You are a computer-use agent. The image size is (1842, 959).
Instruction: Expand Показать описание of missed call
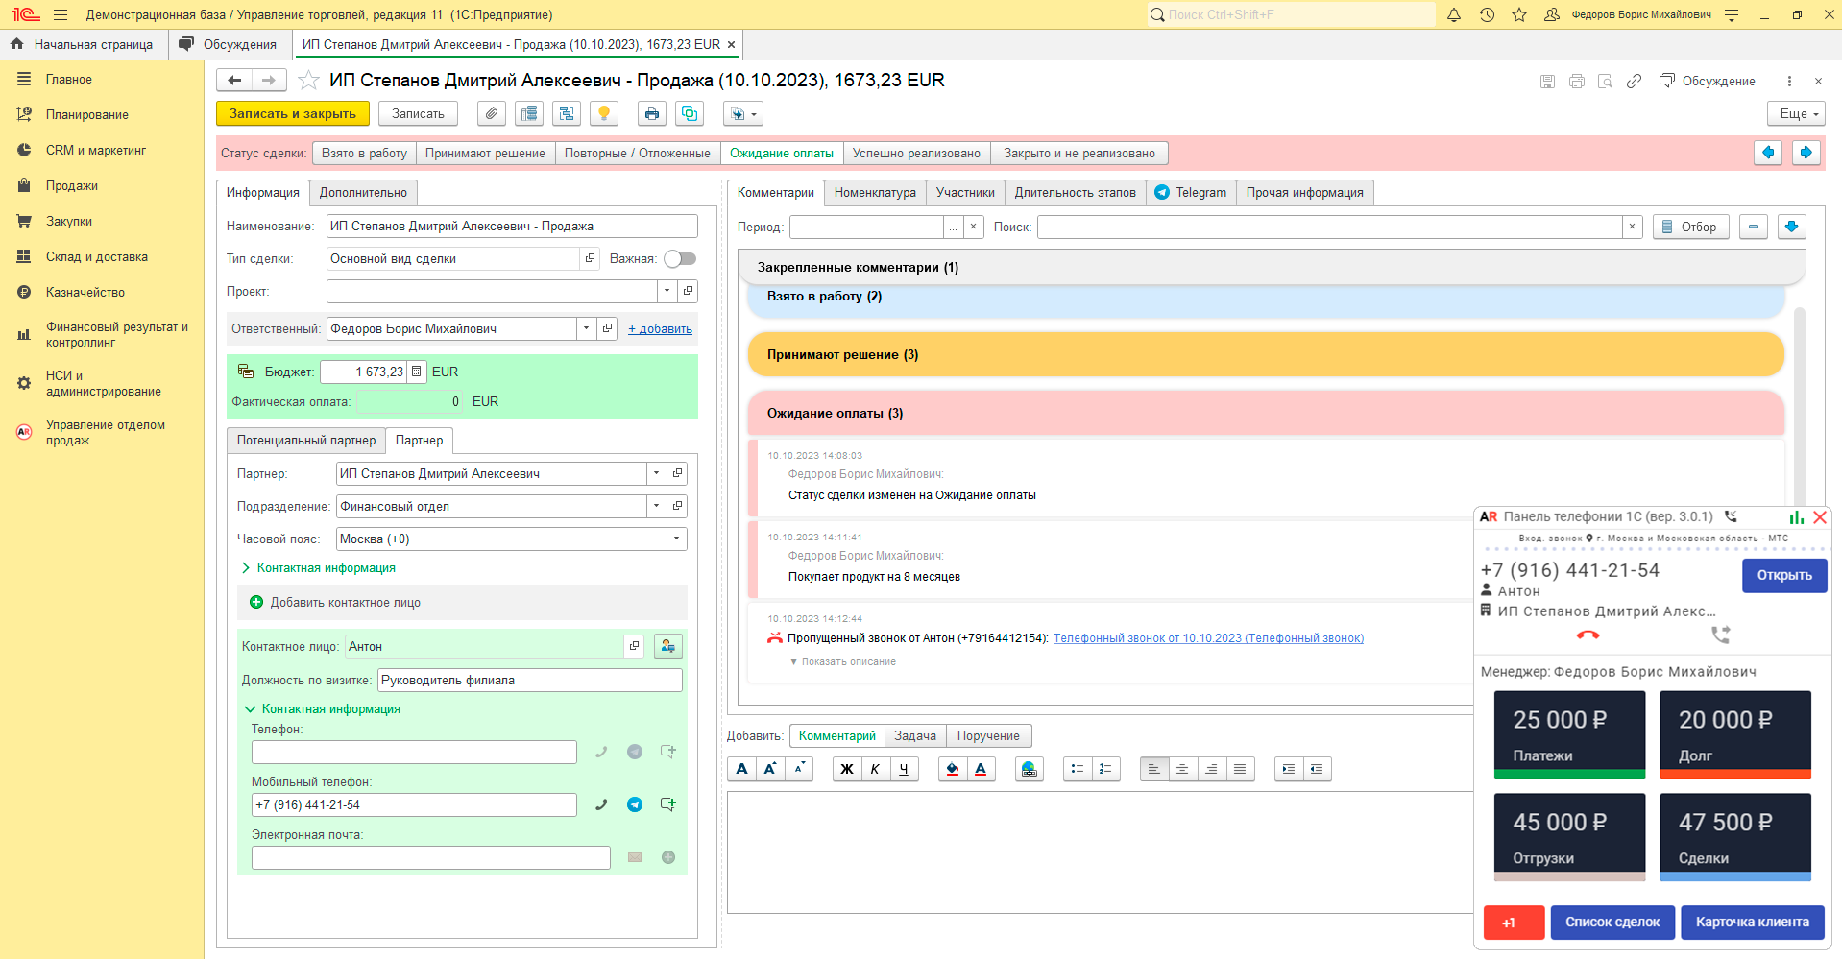[x=842, y=661]
